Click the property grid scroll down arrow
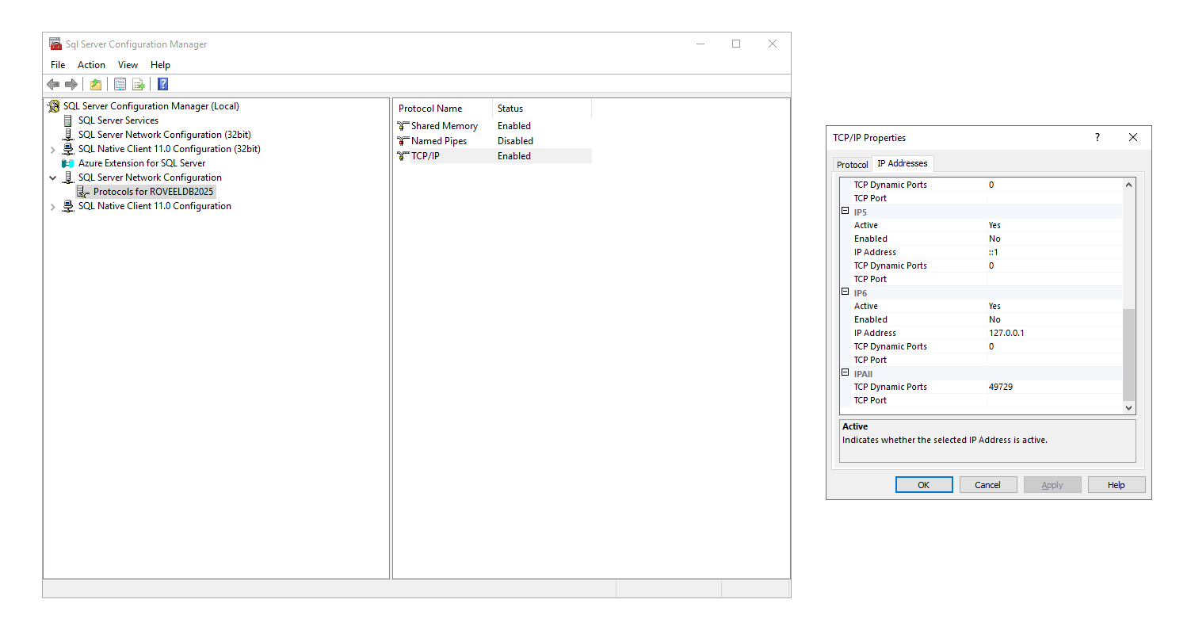 1129,407
